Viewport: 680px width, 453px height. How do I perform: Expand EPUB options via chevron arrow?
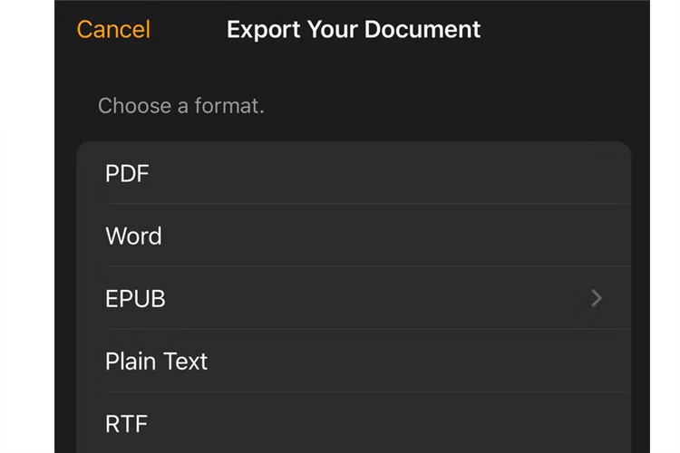tap(596, 298)
